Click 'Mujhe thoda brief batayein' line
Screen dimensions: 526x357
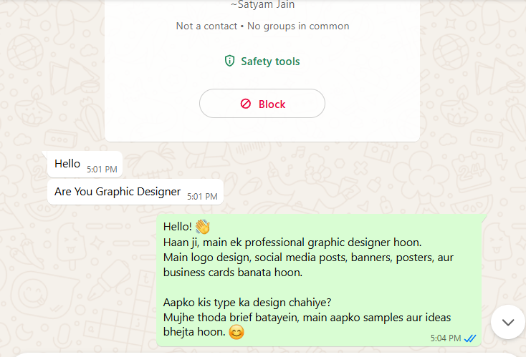tap(307, 317)
